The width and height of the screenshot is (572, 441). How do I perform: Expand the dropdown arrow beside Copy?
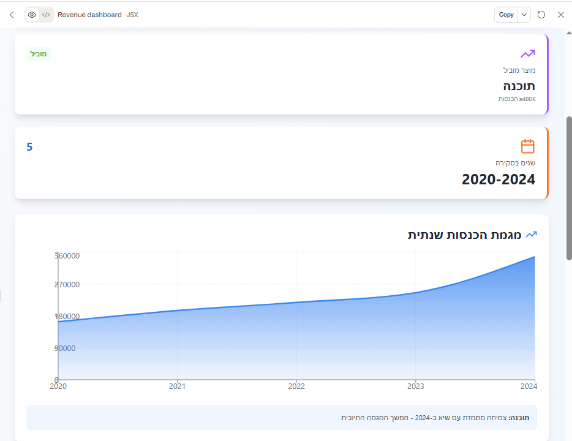[x=524, y=15]
